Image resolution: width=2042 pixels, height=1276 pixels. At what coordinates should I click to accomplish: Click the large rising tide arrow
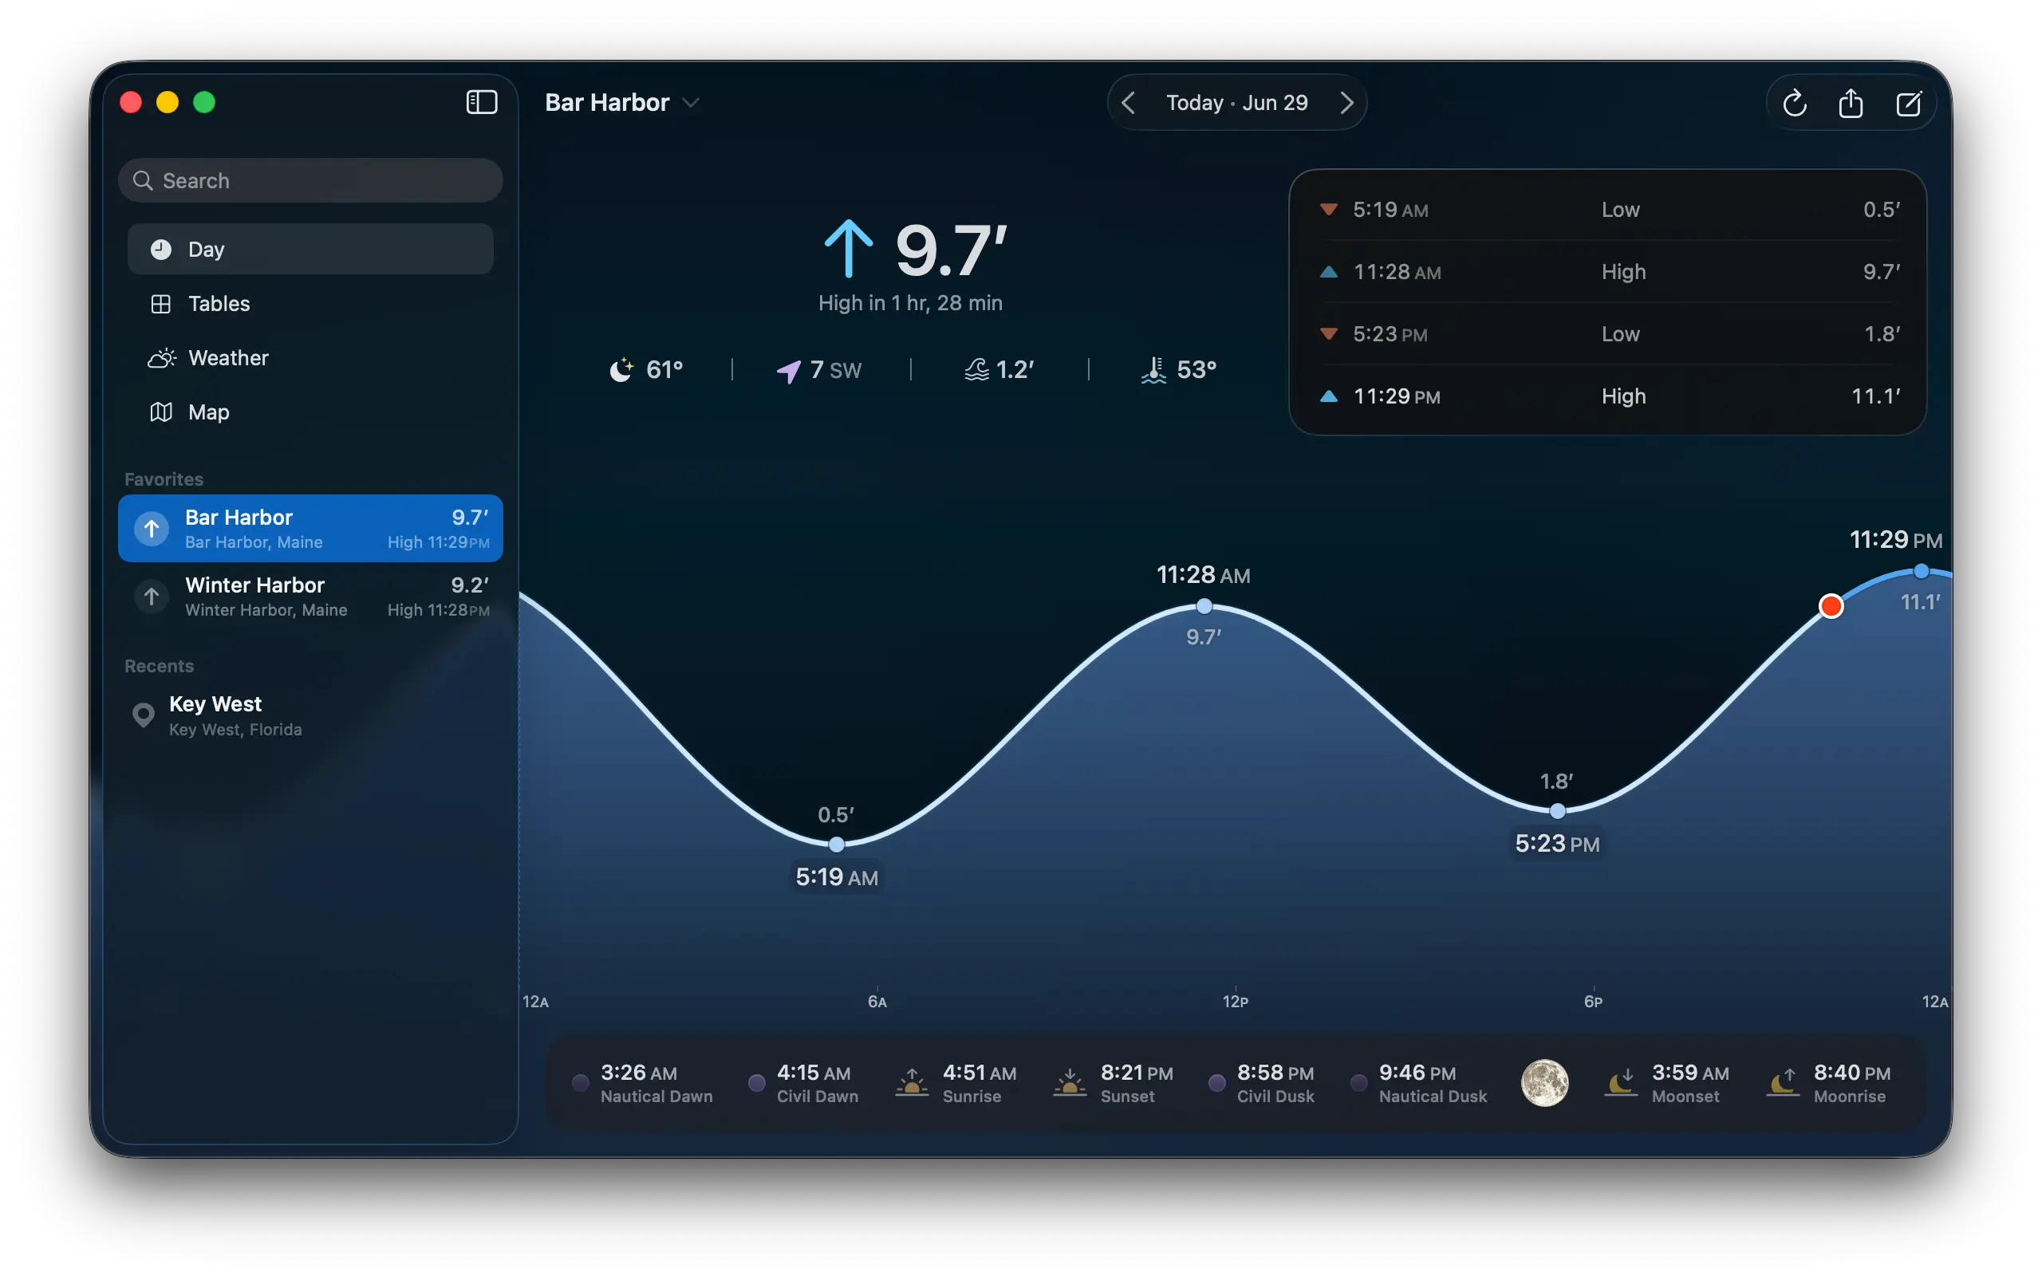[848, 249]
